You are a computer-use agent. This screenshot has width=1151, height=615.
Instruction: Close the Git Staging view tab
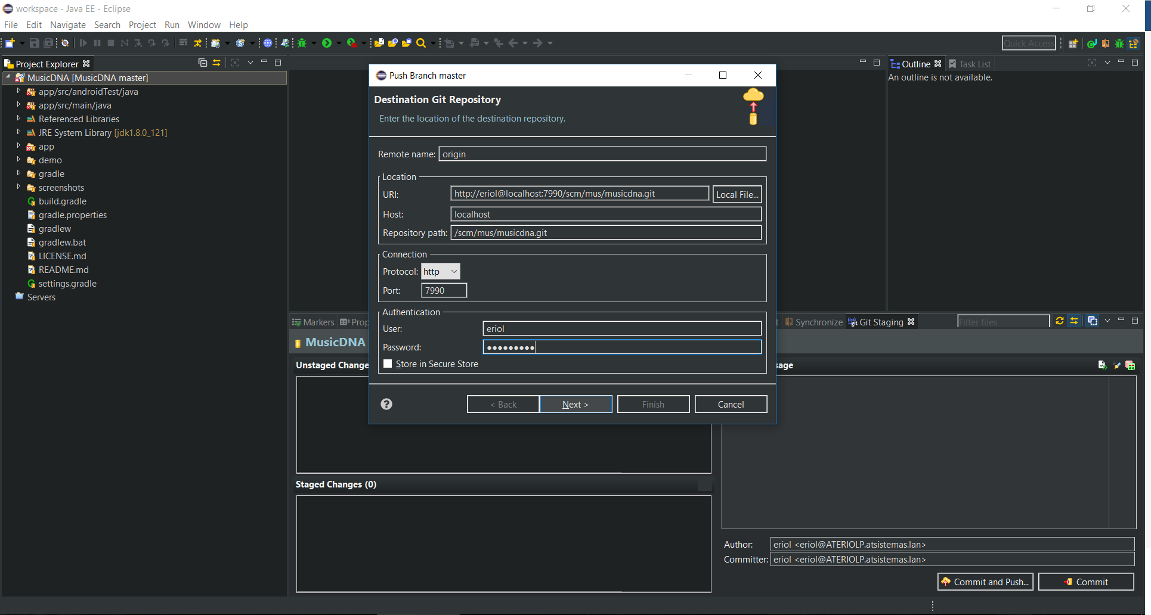point(911,322)
